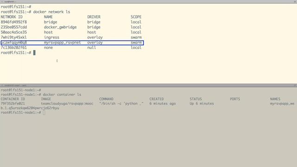Click the STATUS column header
The image size is (297, 167).
click(x=196, y=99)
